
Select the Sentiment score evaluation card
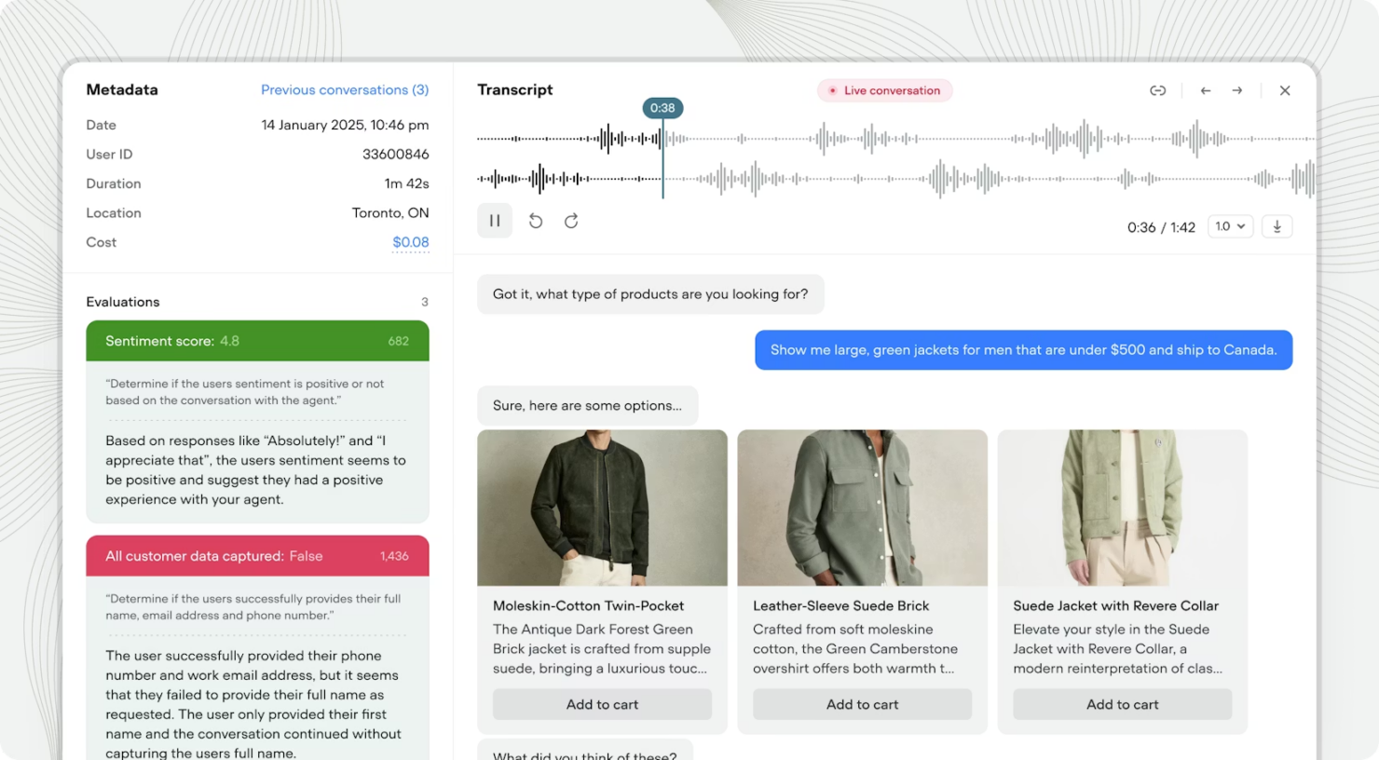257,341
